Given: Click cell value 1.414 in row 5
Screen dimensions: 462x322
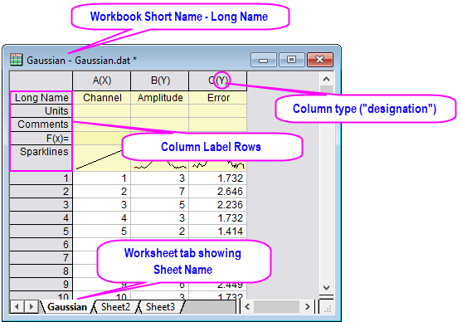Looking at the screenshot, I should tap(218, 232).
